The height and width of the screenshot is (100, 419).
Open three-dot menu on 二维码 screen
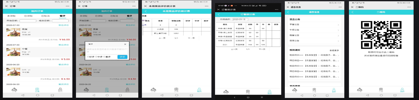409,7
